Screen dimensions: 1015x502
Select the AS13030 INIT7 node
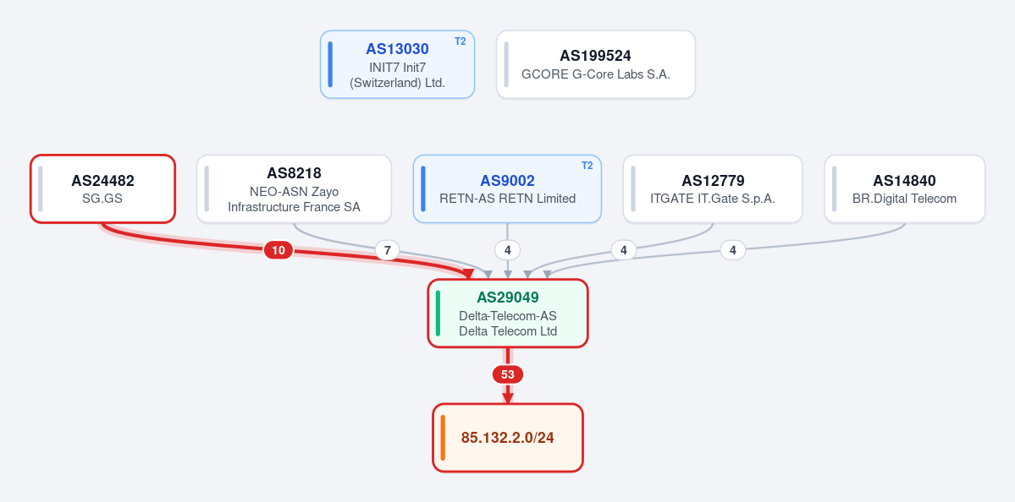click(398, 64)
